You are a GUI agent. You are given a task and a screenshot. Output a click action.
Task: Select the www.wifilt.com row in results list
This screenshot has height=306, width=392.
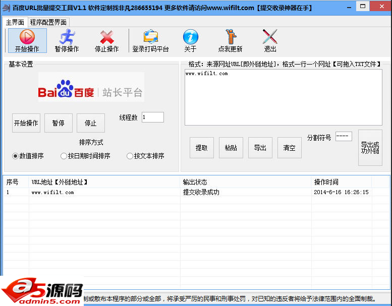(x=196, y=192)
